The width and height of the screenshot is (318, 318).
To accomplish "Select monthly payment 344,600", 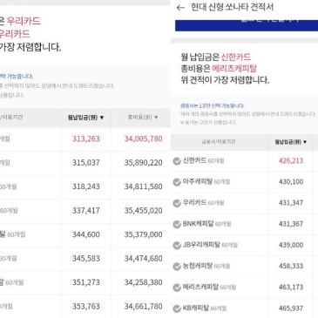I will coord(86,234).
